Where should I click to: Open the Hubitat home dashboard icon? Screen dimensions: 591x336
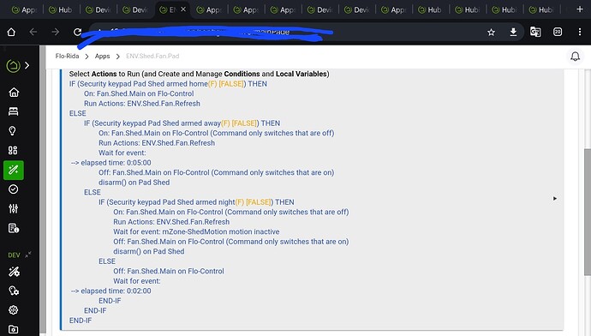(x=14, y=92)
